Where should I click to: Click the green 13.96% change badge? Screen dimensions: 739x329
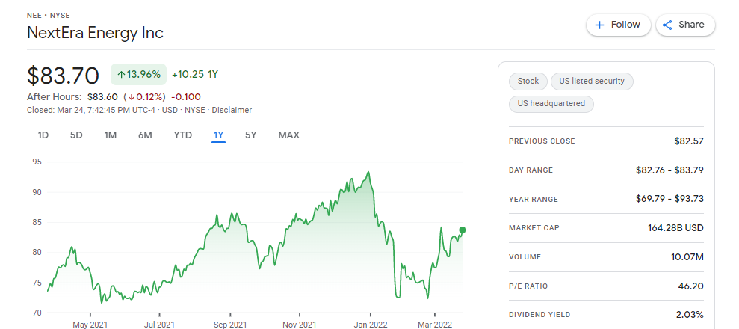coord(138,74)
